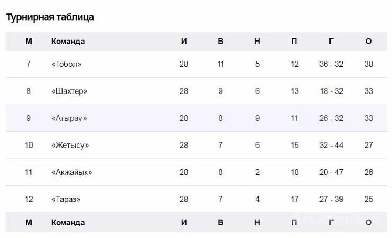Click the top П losses header

[294, 42]
